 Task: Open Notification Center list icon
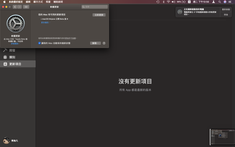click(x=230, y=2)
